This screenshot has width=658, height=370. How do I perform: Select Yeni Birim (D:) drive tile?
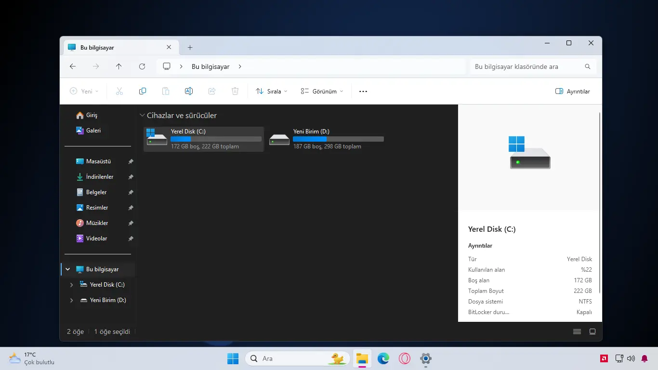(x=326, y=139)
